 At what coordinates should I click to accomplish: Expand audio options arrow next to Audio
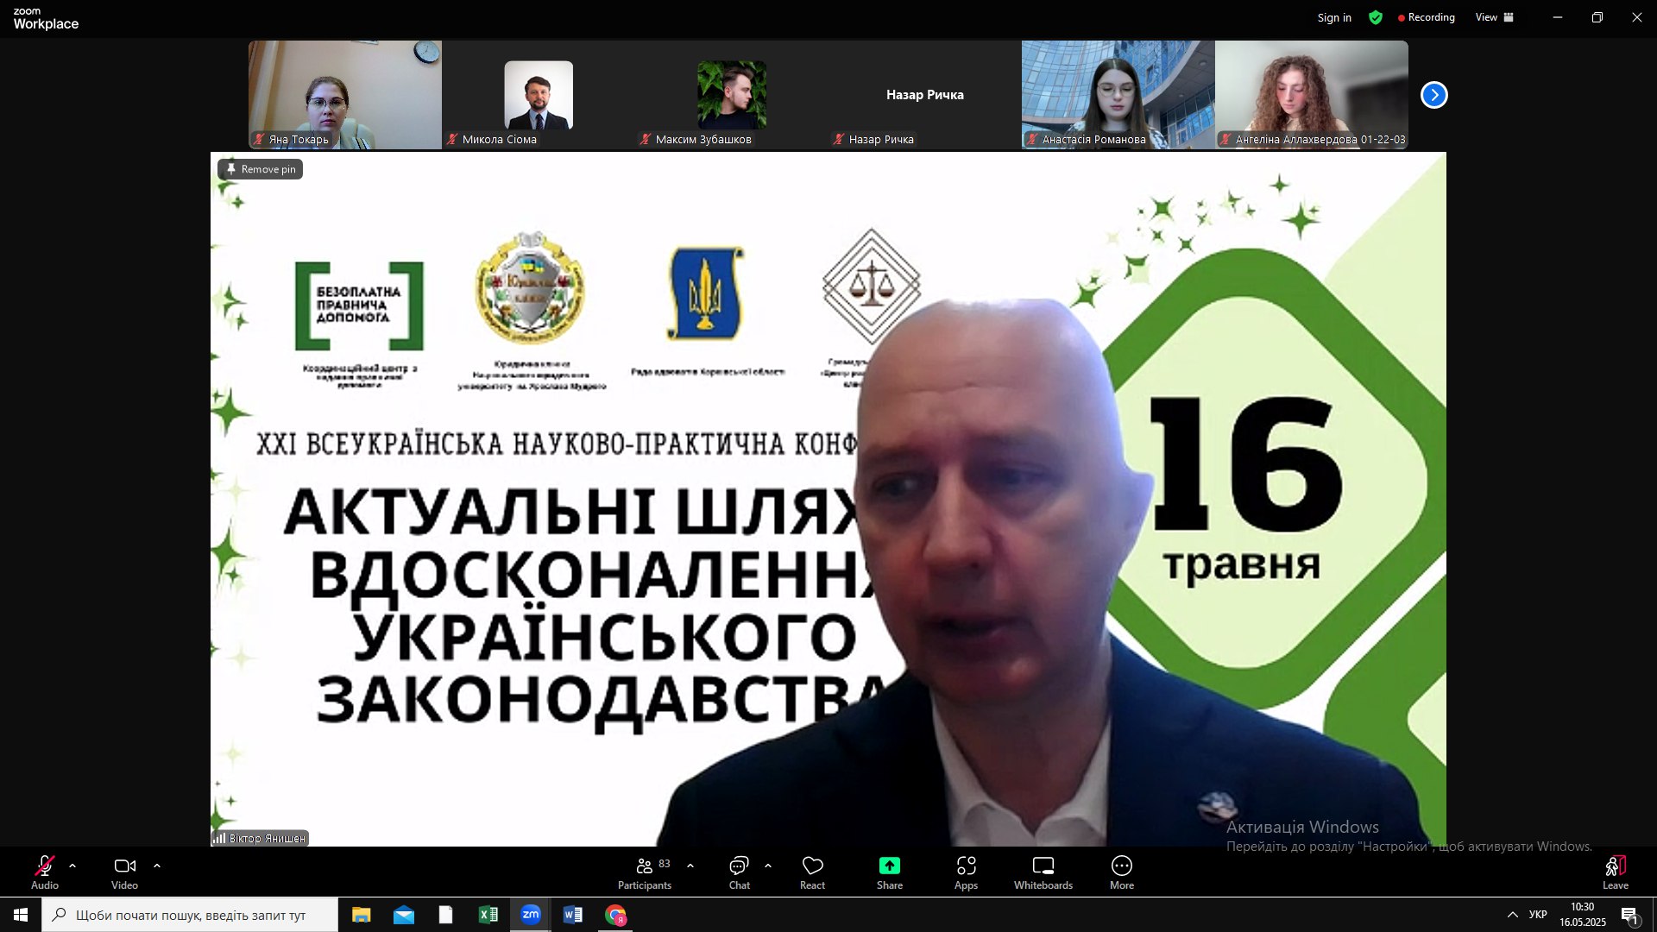pos(72,866)
